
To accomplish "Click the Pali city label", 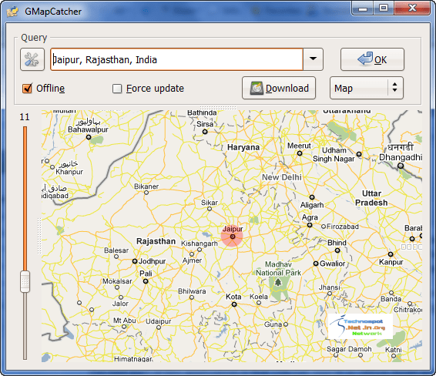I will point(146,274).
